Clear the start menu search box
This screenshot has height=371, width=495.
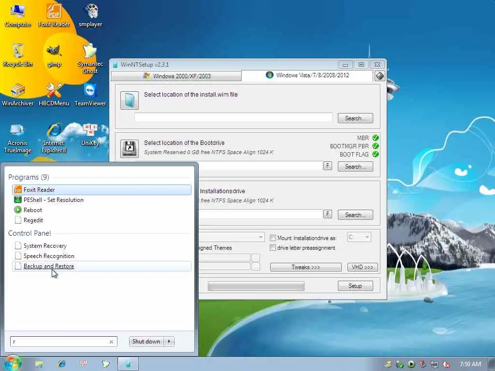pos(111,342)
